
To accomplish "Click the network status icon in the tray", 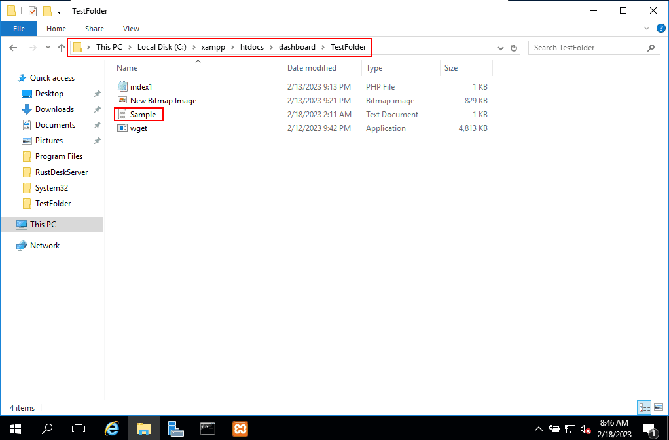I will point(570,430).
